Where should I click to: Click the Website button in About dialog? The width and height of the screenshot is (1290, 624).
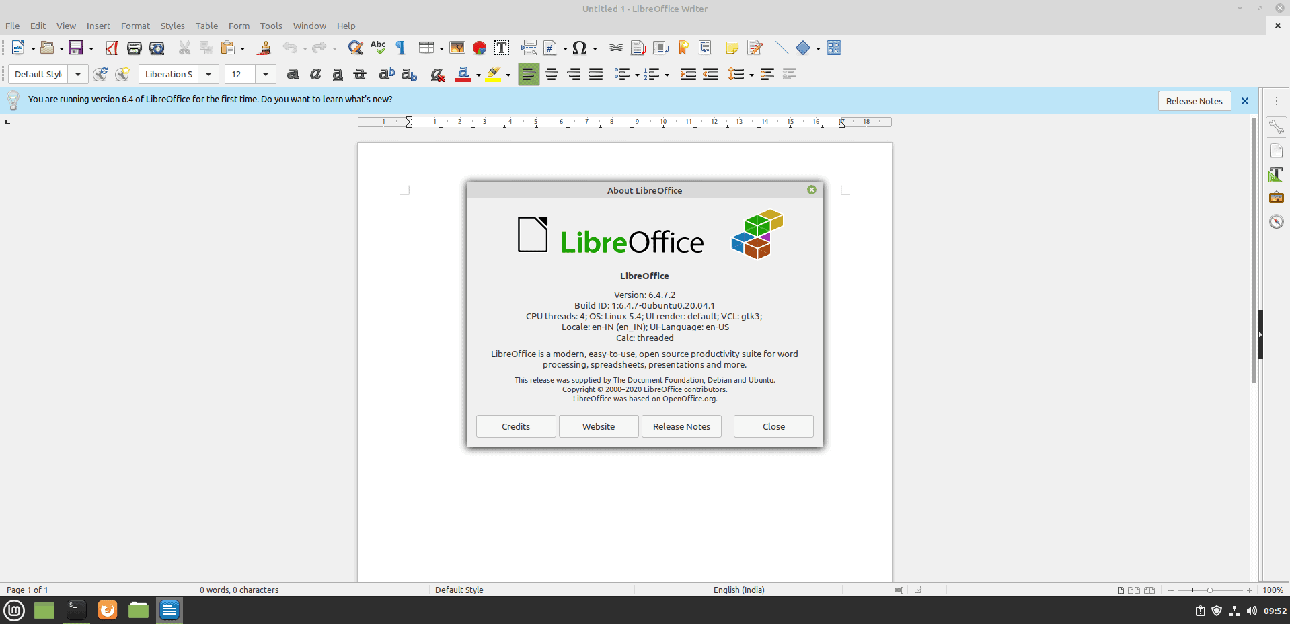click(x=599, y=426)
